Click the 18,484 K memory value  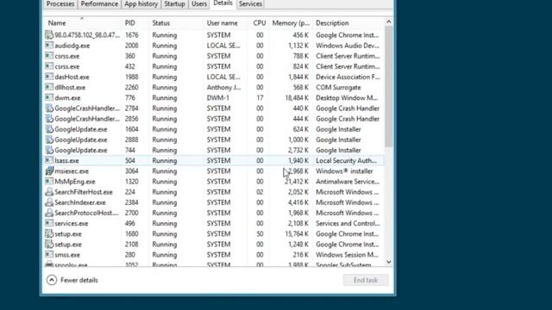coord(297,97)
